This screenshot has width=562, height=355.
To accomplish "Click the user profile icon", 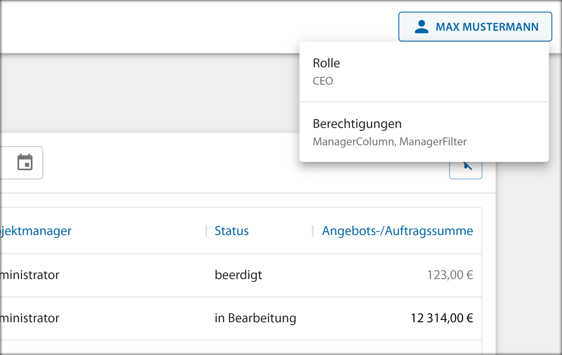I will coord(421,27).
